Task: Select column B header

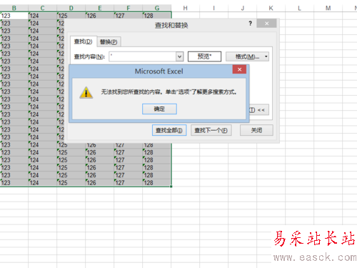Action: coord(14,8)
